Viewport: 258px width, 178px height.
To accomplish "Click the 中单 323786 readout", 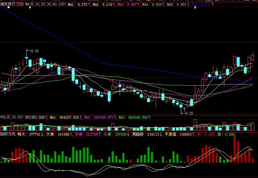I will (86, 135).
